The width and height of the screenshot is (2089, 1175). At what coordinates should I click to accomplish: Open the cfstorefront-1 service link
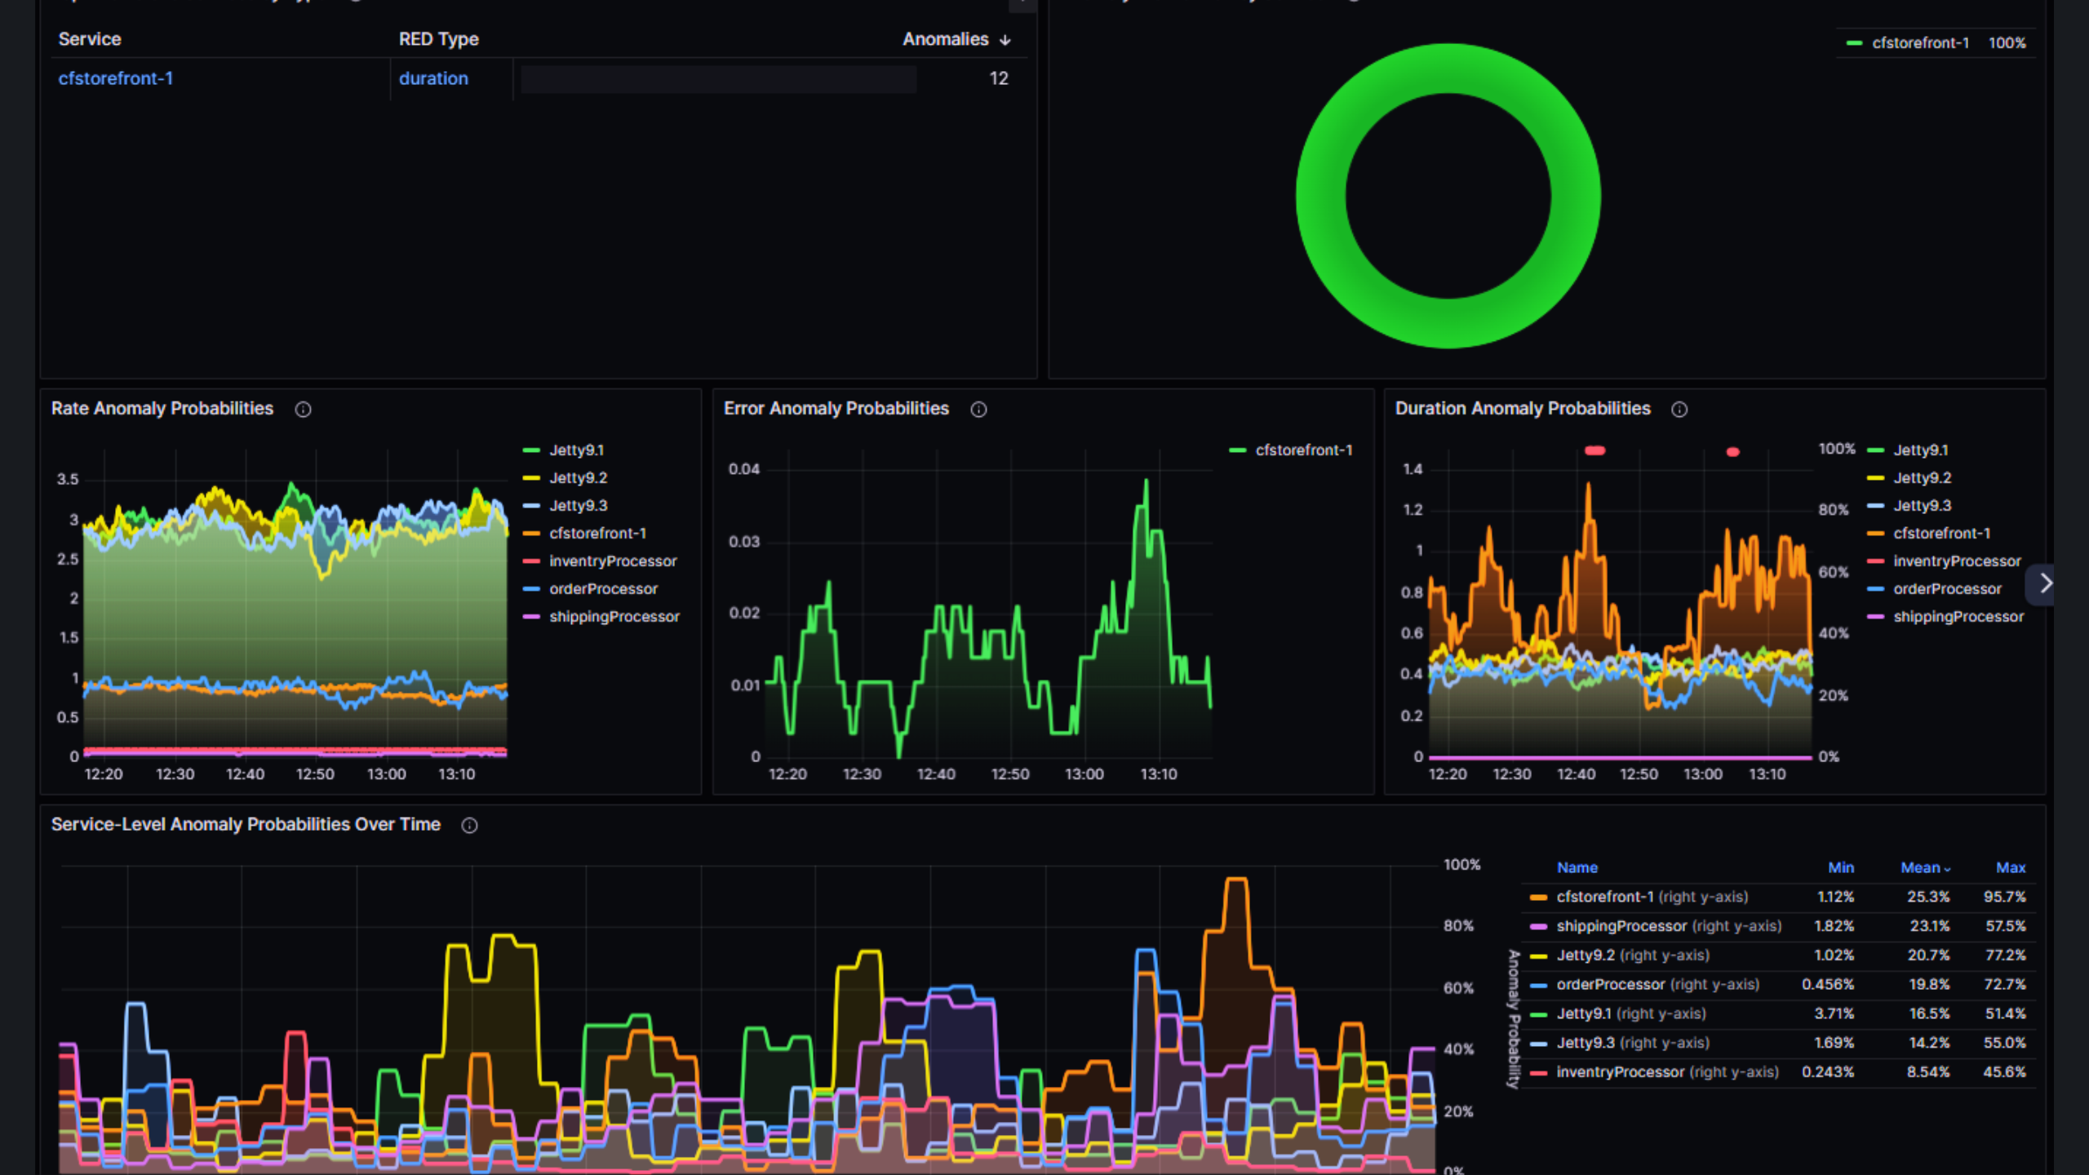coord(115,78)
